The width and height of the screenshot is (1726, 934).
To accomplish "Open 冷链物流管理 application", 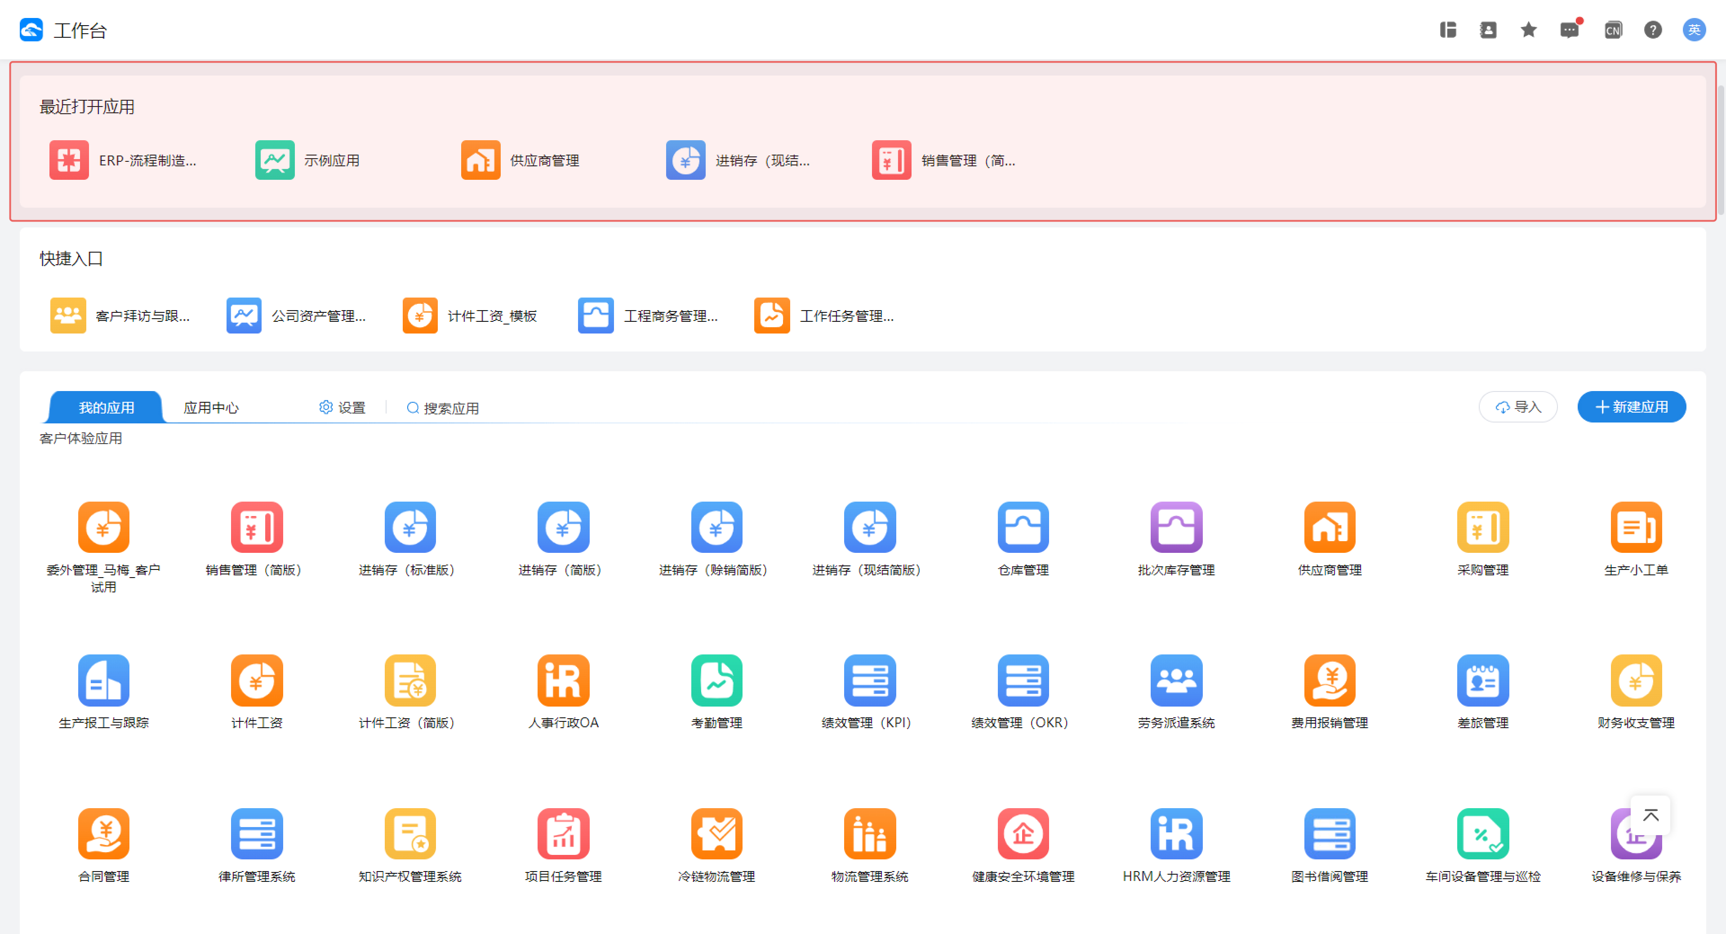I will [x=716, y=834].
